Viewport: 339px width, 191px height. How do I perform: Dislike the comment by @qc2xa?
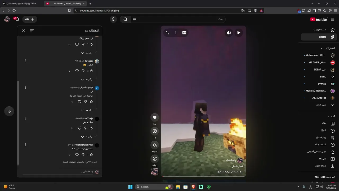86,128
